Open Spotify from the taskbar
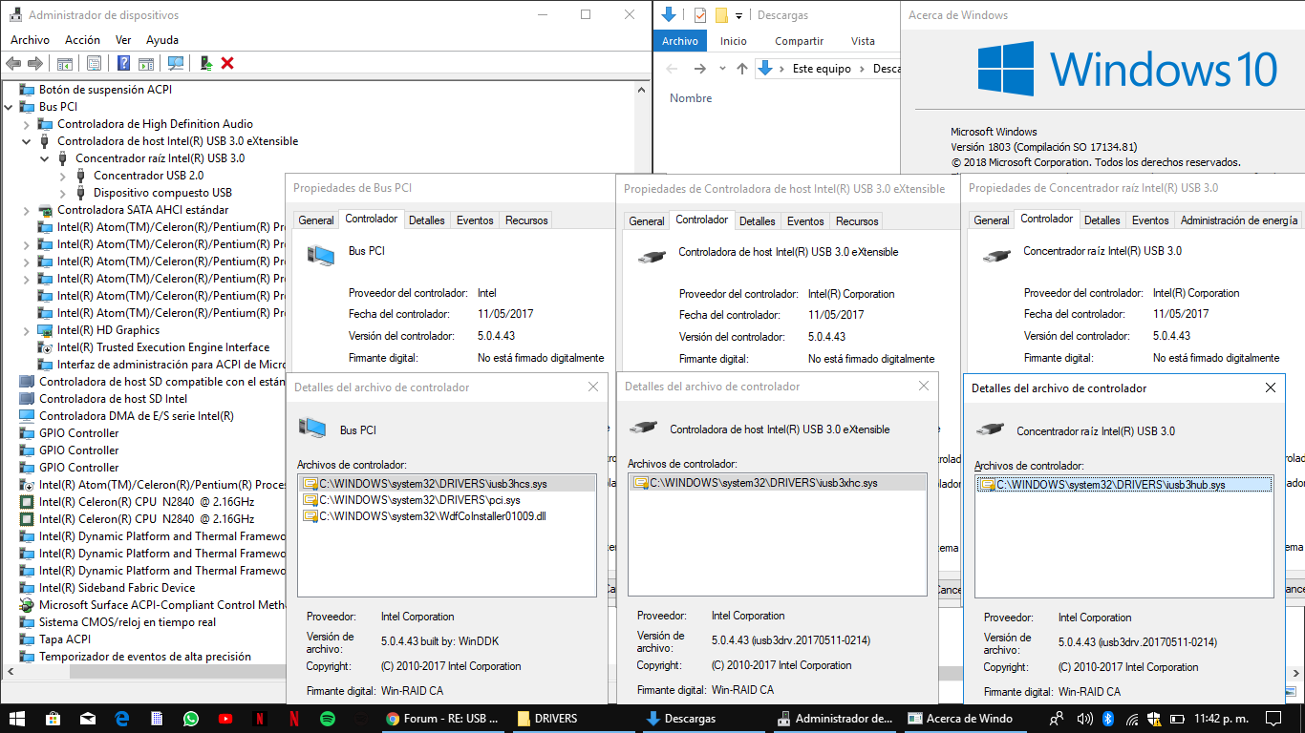This screenshot has height=733, width=1305. click(328, 719)
